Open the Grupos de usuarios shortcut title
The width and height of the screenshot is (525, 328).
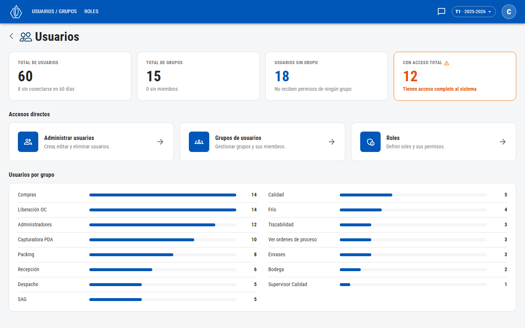click(238, 138)
